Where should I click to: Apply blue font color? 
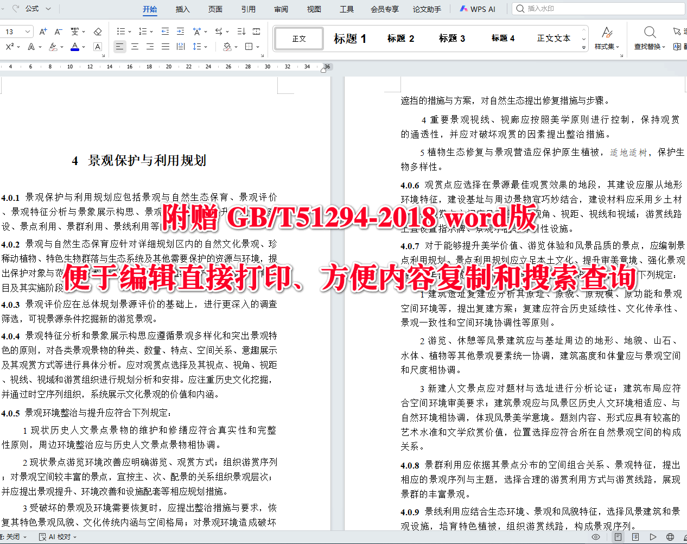pos(75,47)
